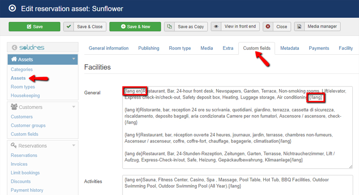Open the Payments tab
359x195 pixels.
tap(319, 48)
